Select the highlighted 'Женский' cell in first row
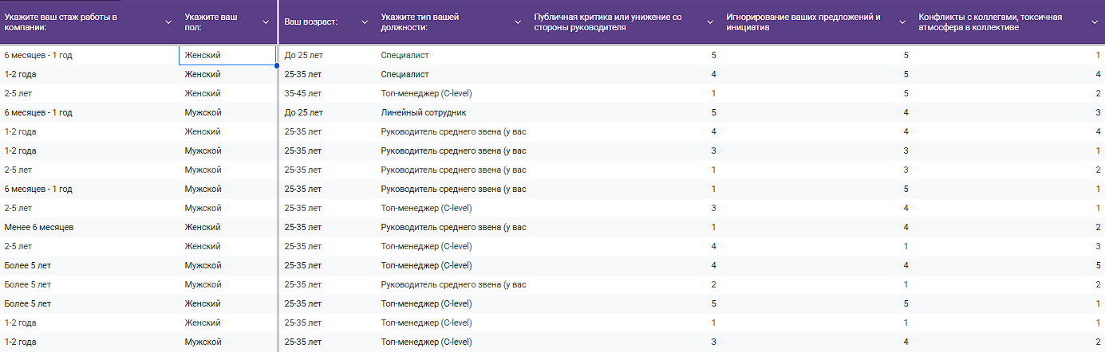 coord(227,55)
